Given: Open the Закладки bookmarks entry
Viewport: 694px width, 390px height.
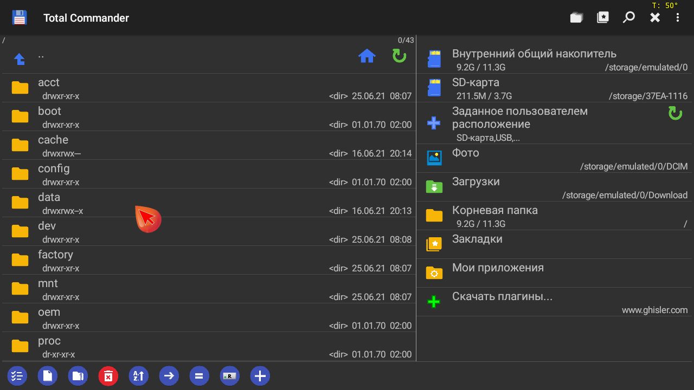Looking at the screenshot, I should pos(555,245).
